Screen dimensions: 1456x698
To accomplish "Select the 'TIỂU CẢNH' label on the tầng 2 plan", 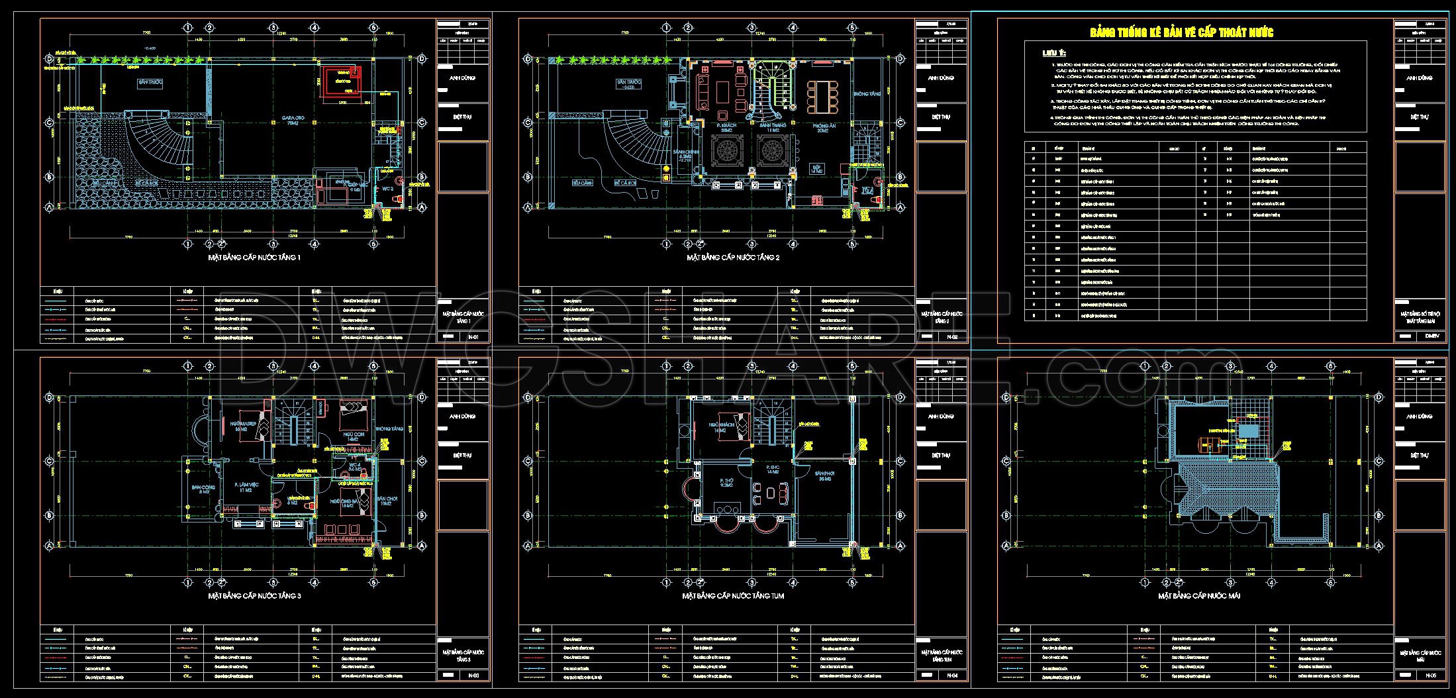I will click(582, 183).
